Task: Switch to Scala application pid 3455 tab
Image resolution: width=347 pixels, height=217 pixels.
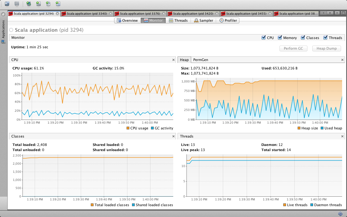Action: [246, 14]
